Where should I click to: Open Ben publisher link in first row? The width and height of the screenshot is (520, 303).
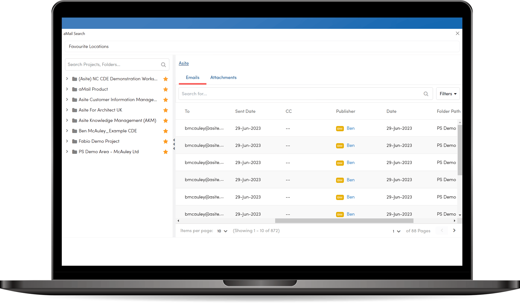(x=350, y=128)
